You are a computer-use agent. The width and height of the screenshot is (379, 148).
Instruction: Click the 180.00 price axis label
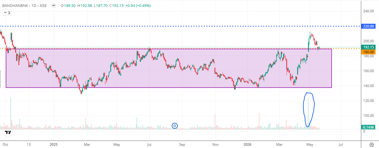pyautogui.click(x=369, y=56)
